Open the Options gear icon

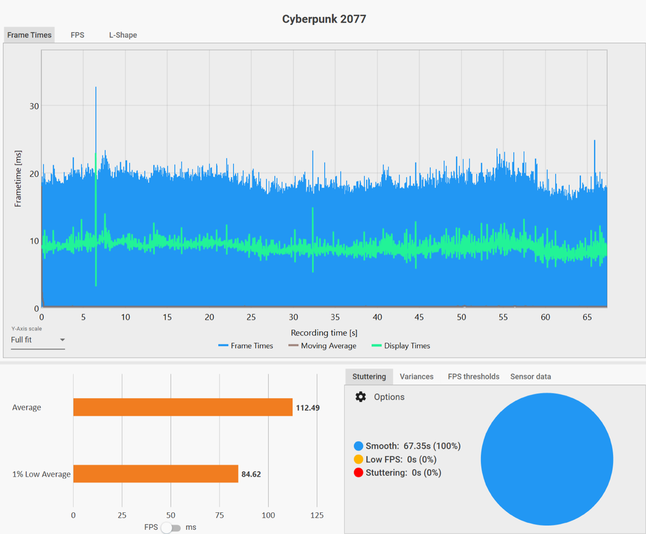click(361, 397)
